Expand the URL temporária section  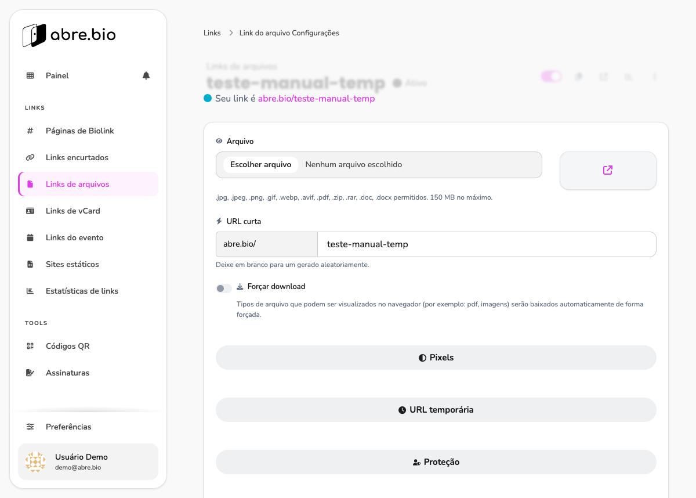click(436, 410)
